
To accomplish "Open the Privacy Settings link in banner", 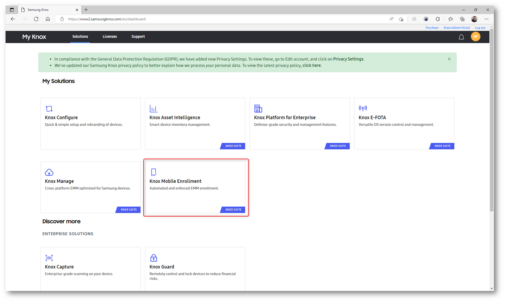I will 348,59.
